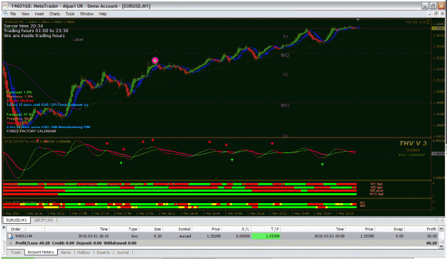Select the magenta circle marker on the chart
Viewport: 447px width, 259px height.
coord(154,60)
